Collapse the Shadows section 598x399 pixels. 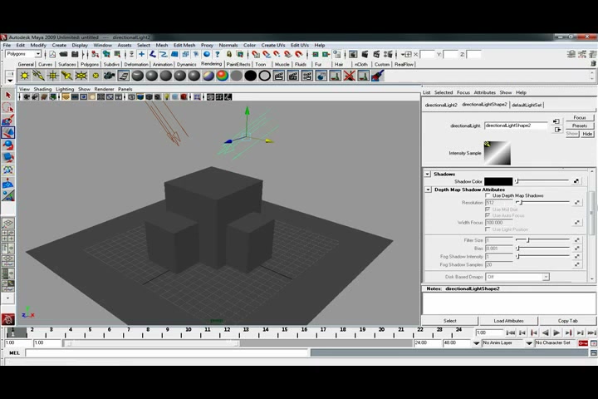pyautogui.click(x=428, y=174)
